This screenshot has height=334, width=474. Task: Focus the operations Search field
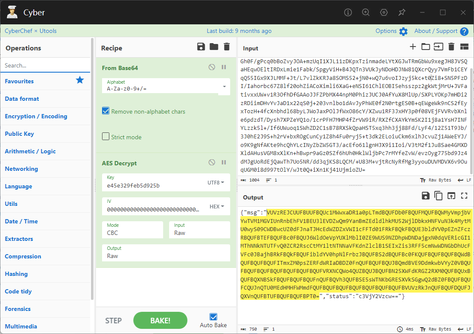click(x=45, y=65)
